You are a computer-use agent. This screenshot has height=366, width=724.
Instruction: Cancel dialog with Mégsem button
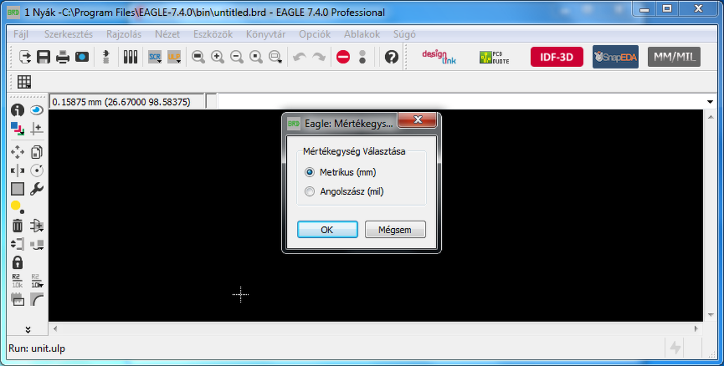point(395,230)
